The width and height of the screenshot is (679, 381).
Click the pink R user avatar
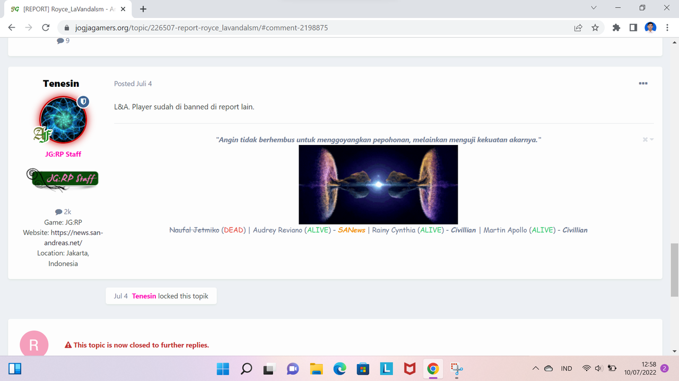(34, 345)
